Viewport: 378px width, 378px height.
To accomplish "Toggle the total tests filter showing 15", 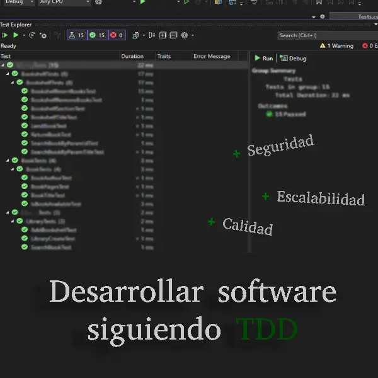I will click(77, 35).
